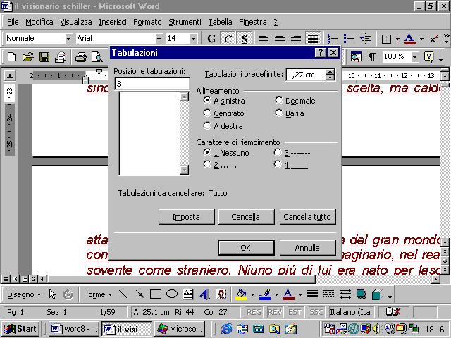
Task: Insert a text box from Drawing toolbar
Action: [x=188, y=294]
